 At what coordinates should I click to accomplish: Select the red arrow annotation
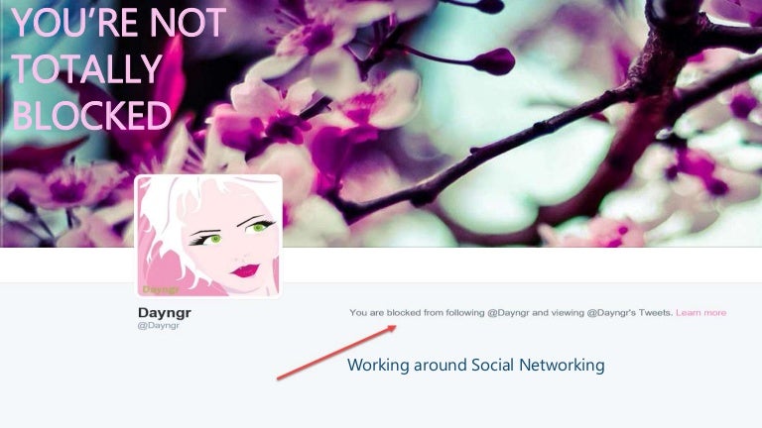[x=336, y=353]
